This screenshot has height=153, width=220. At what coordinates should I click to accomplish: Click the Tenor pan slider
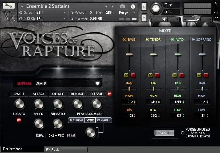(x=153, y=89)
